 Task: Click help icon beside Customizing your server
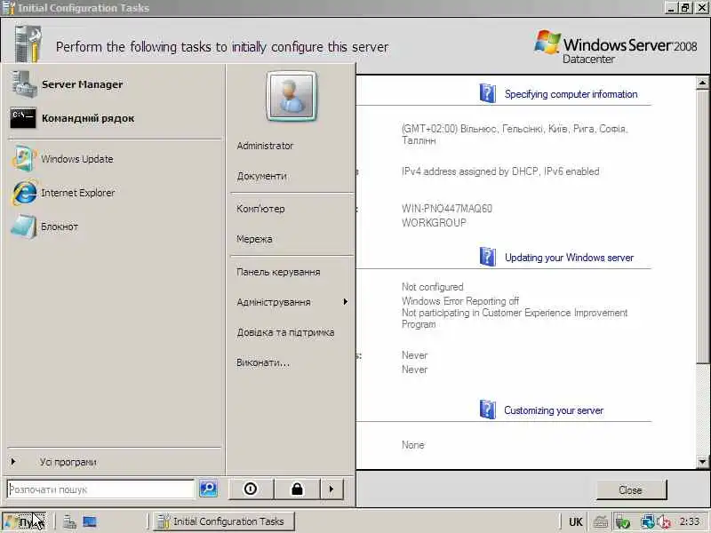[487, 410]
